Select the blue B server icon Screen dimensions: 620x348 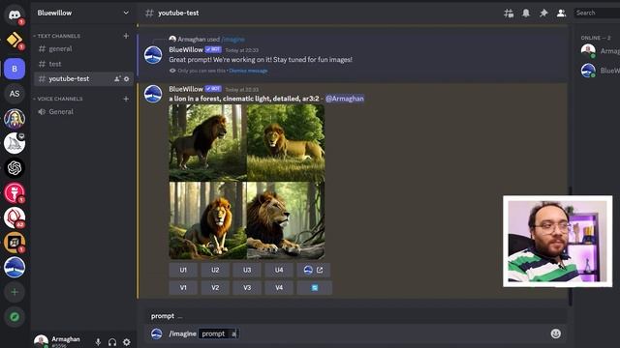tap(15, 69)
